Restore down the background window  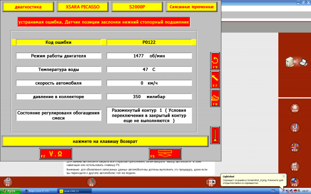click(303, 3)
